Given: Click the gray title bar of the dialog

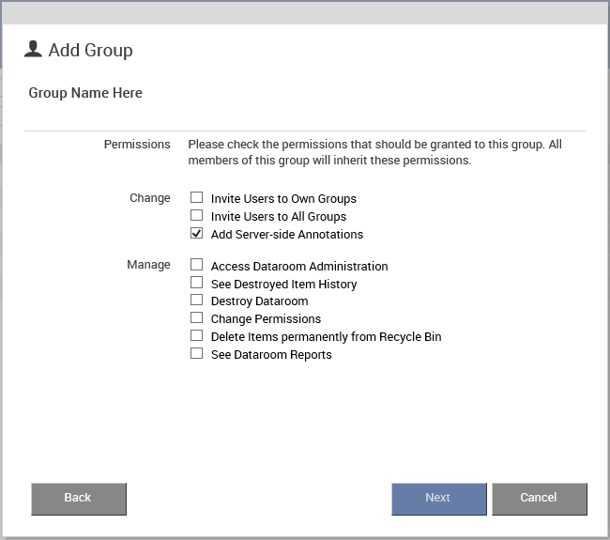Looking at the screenshot, I should (x=305, y=12).
